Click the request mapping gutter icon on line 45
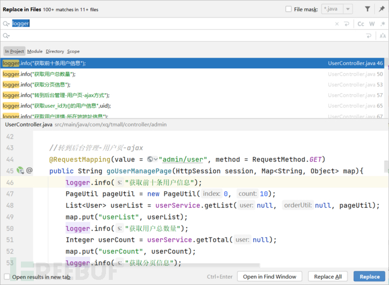The image size is (389, 285). (x=20, y=170)
